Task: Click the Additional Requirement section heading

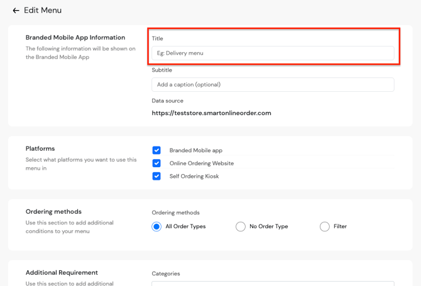Action: coord(62,273)
